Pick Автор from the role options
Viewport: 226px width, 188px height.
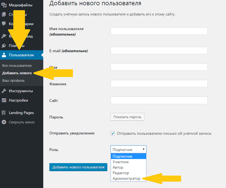118,167
